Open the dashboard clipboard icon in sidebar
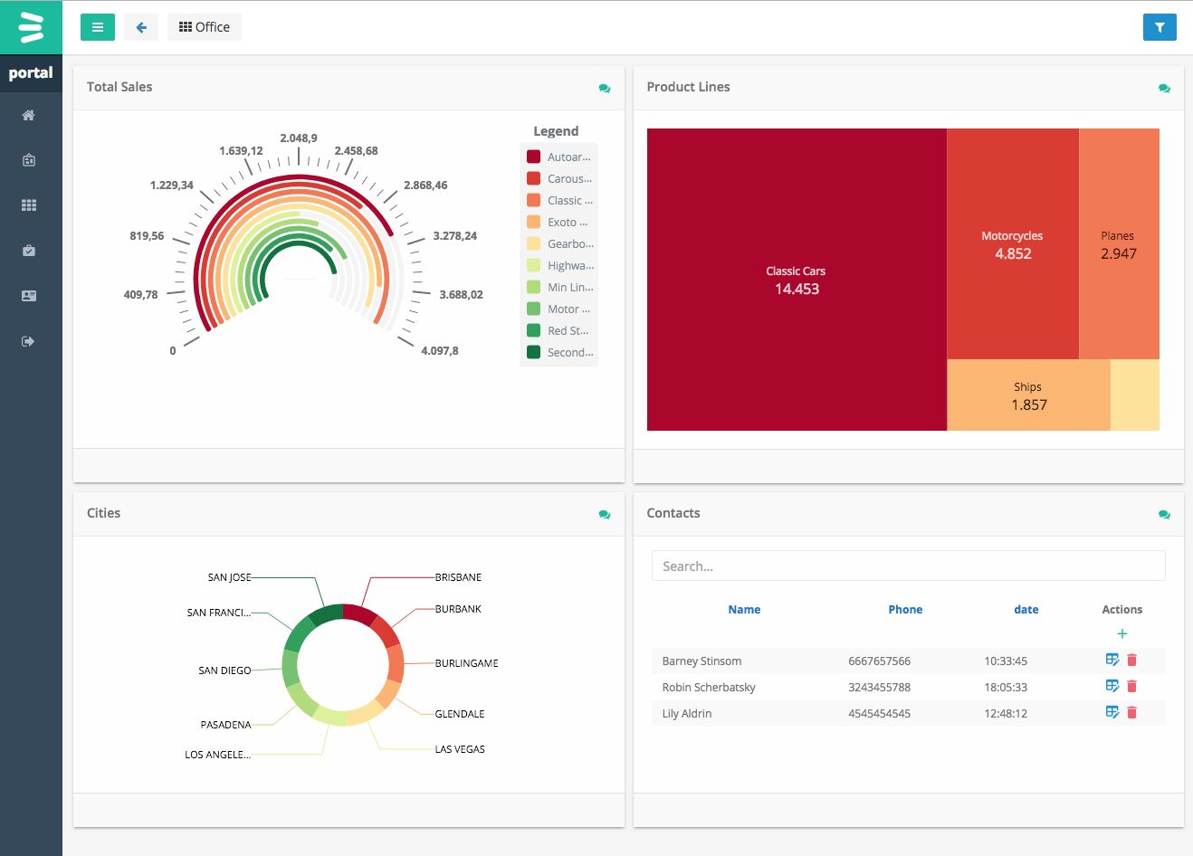The width and height of the screenshot is (1193, 856). click(30, 160)
